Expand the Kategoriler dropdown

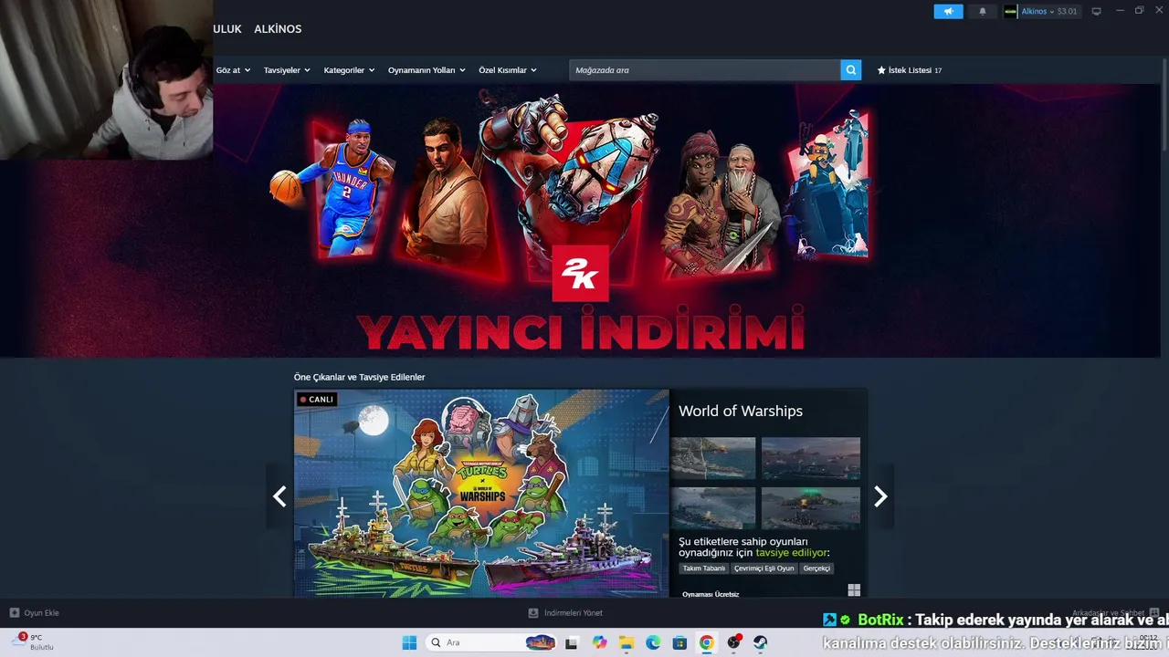(x=349, y=70)
